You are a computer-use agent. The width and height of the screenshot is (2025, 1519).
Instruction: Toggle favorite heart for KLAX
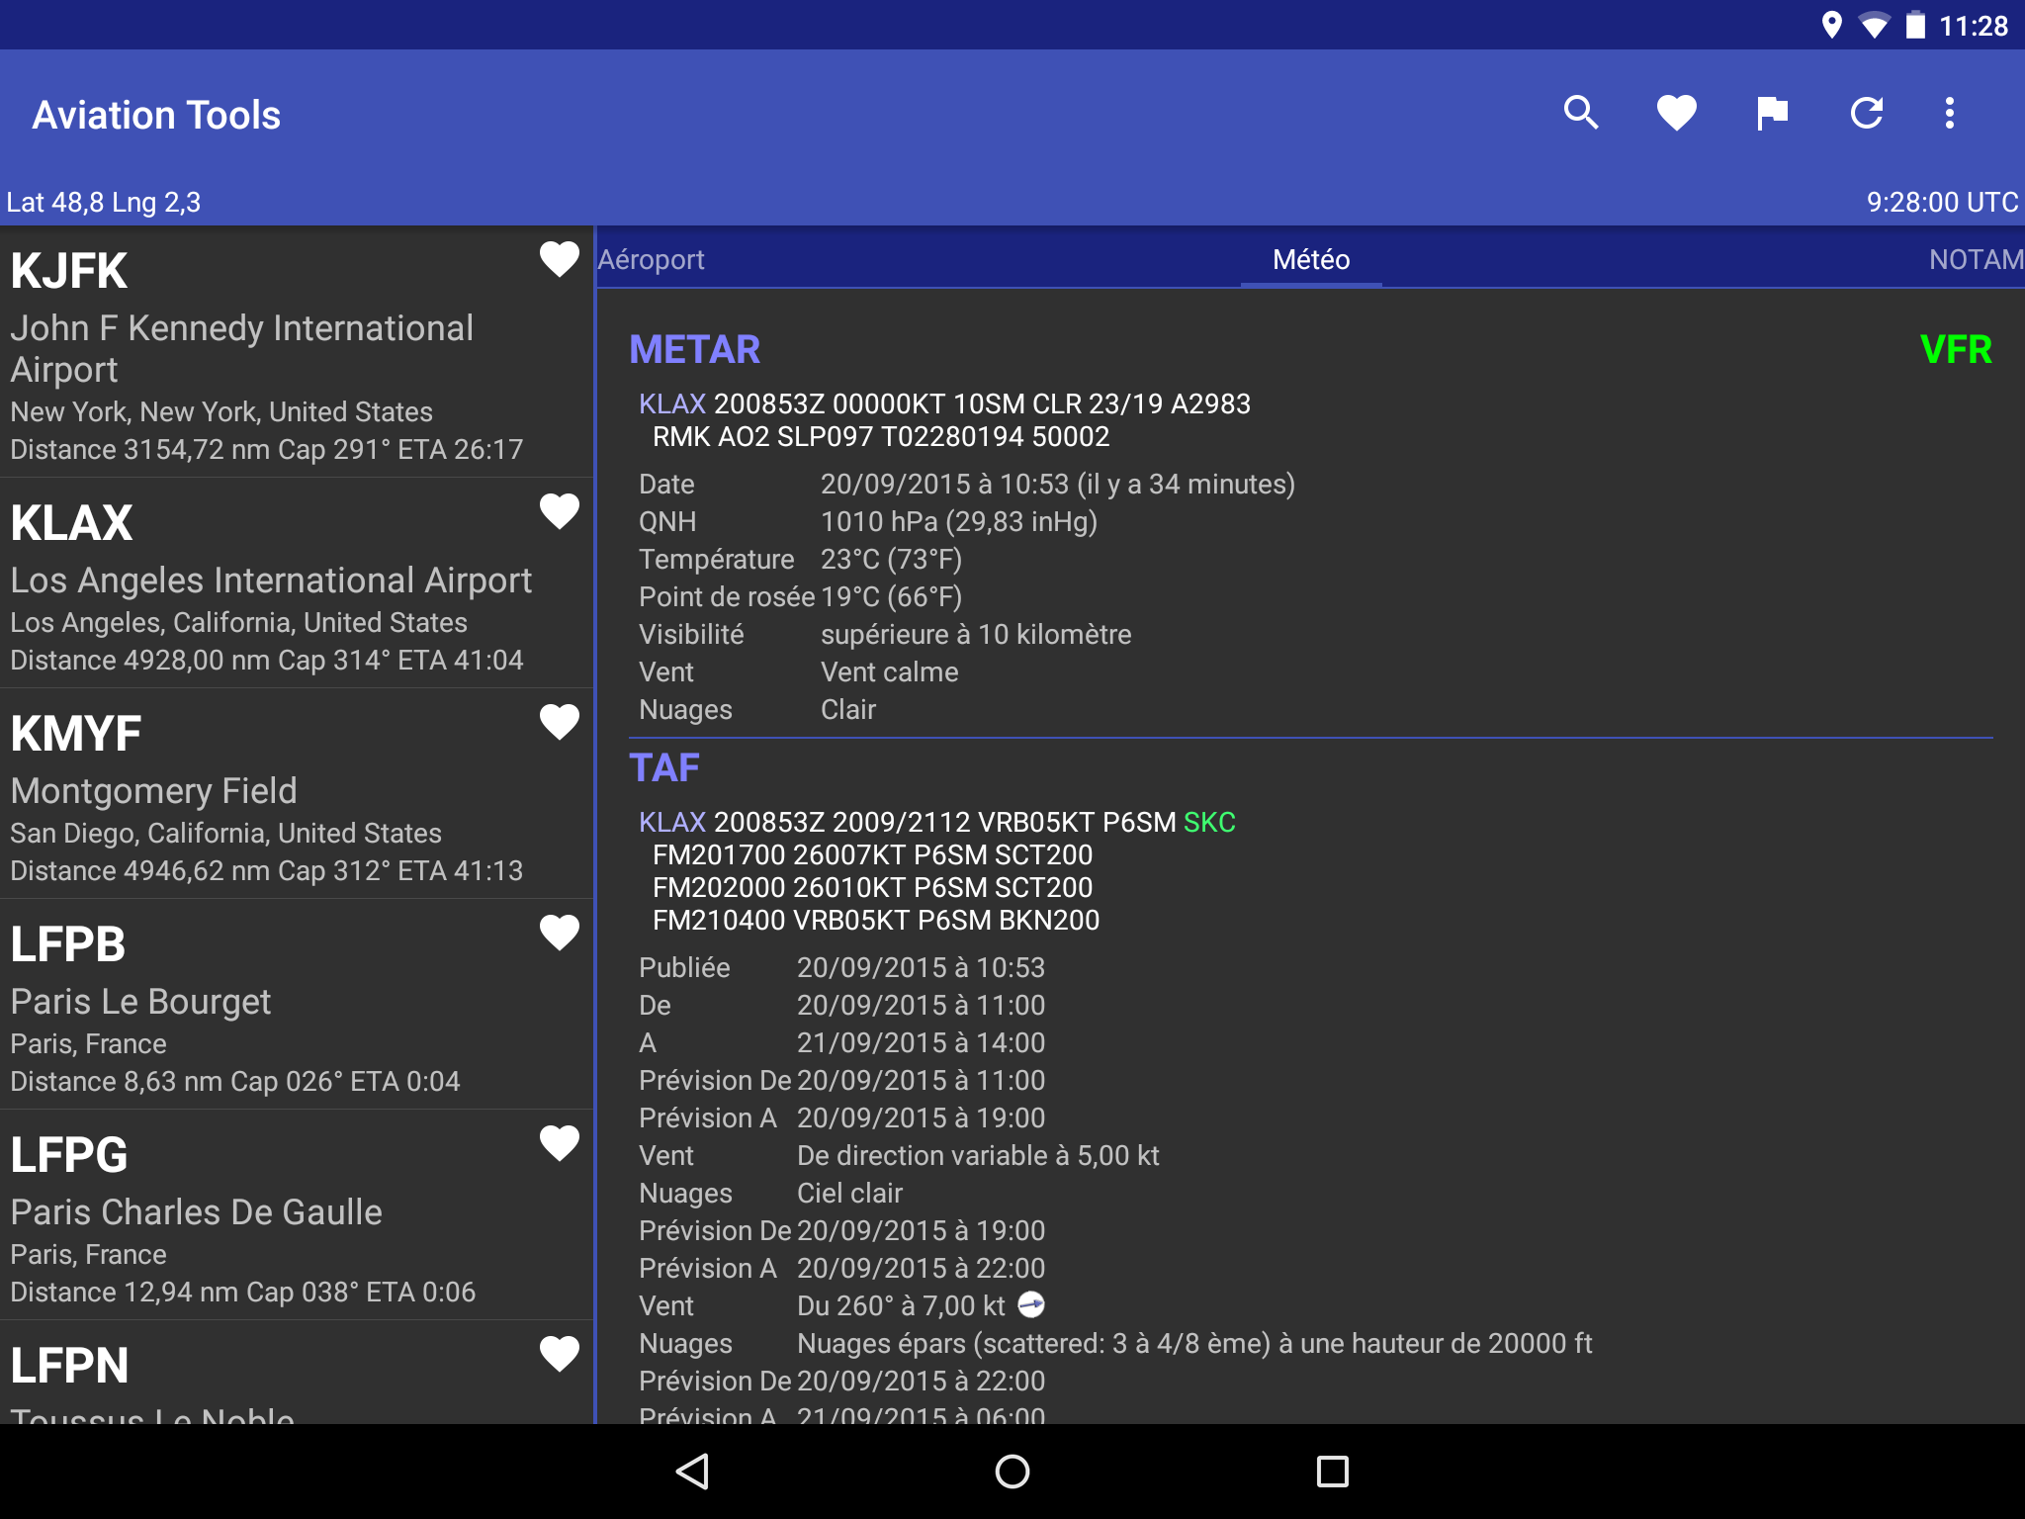point(559,511)
